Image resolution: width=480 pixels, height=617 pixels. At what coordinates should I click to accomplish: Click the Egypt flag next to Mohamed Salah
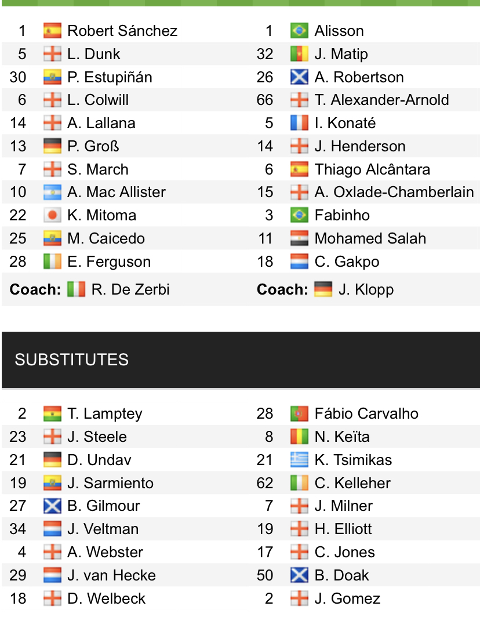point(299,238)
